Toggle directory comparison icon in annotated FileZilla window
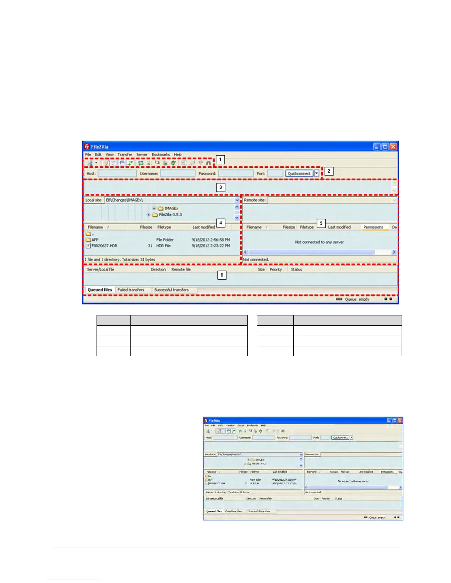The width and height of the screenshot is (451, 583). (x=192, y=163)
